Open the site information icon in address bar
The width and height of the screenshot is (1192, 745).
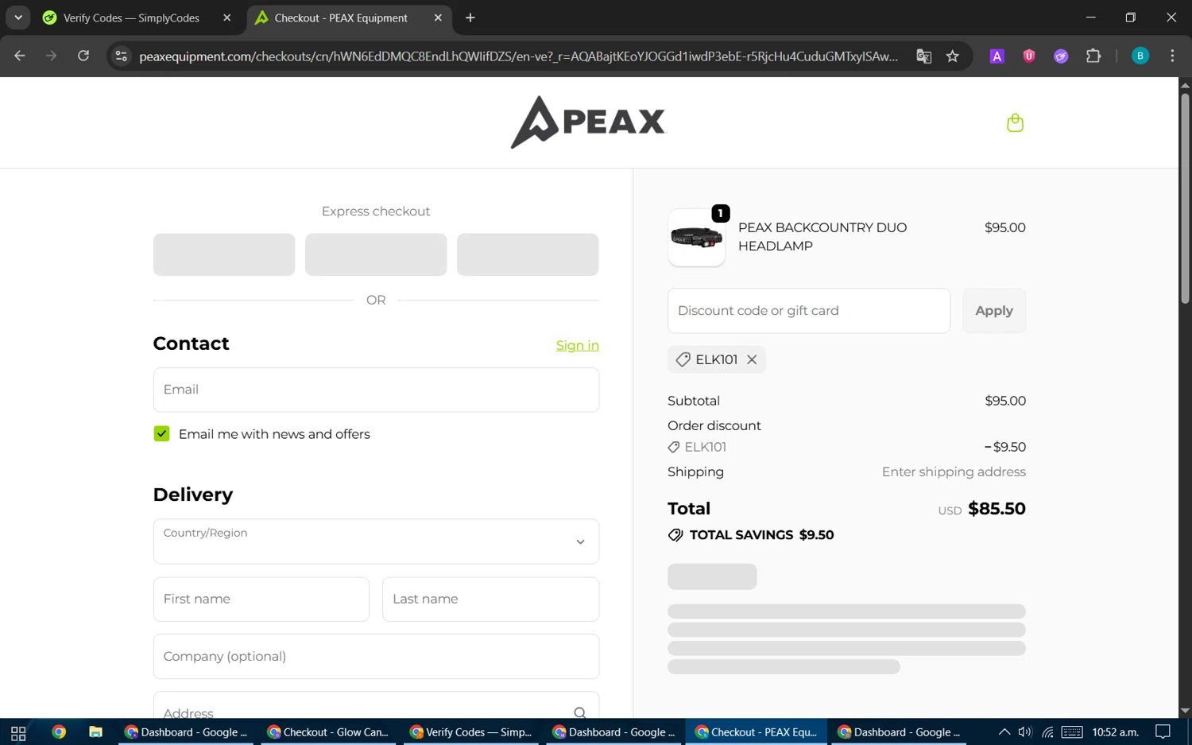122,56
